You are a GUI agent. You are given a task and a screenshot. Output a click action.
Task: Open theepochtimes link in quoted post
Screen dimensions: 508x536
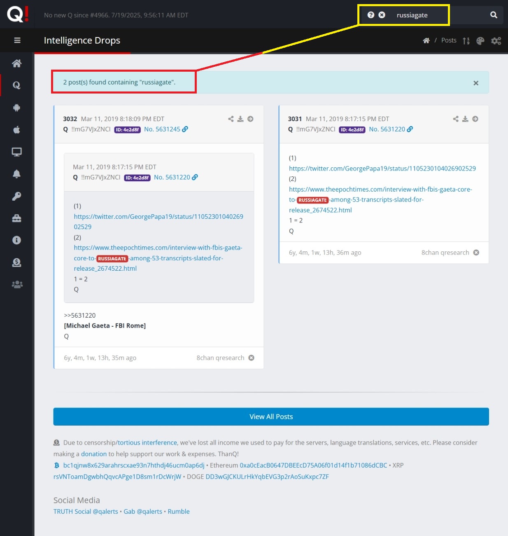tap(158, 258)
